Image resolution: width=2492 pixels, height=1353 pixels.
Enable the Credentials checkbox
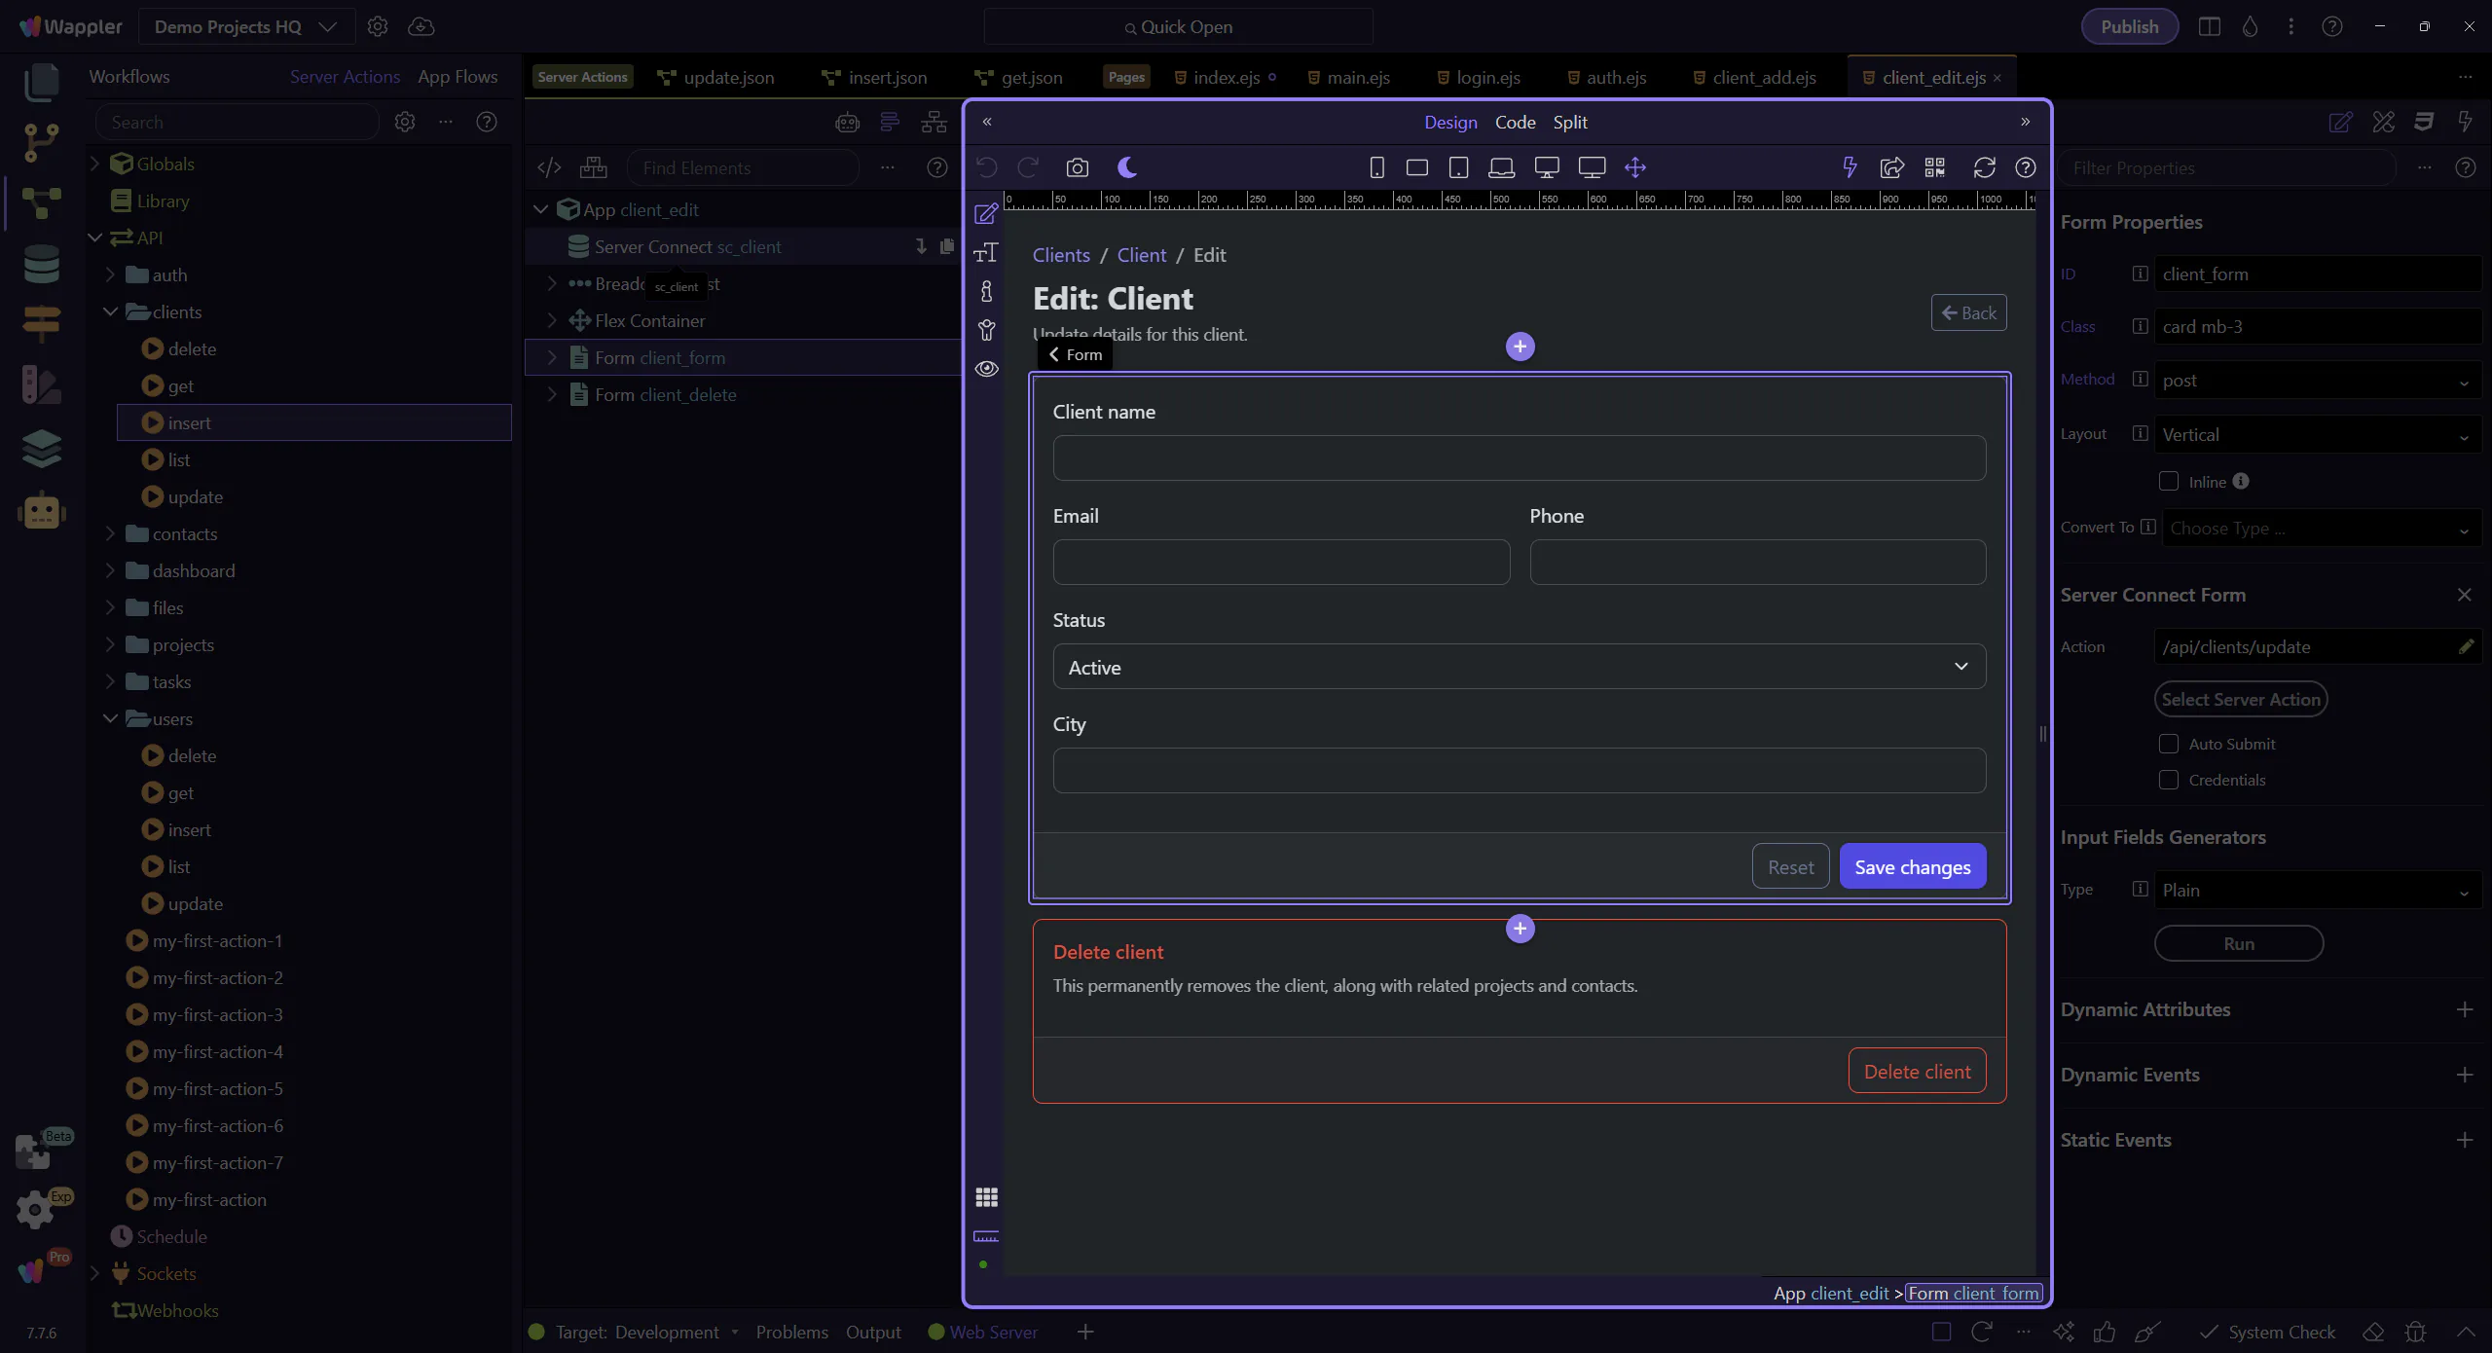[2169, 780]
